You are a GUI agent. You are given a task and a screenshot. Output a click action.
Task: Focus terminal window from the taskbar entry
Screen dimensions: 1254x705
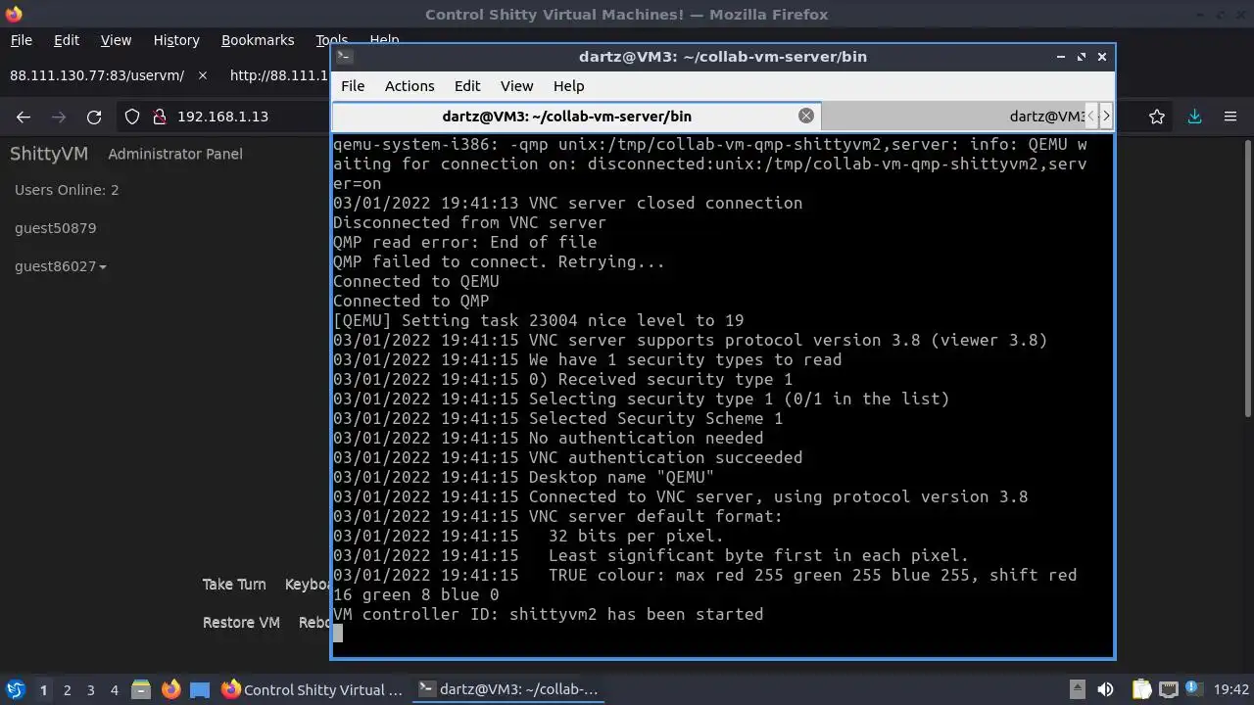pyautogui.click(x=508, y=689)
